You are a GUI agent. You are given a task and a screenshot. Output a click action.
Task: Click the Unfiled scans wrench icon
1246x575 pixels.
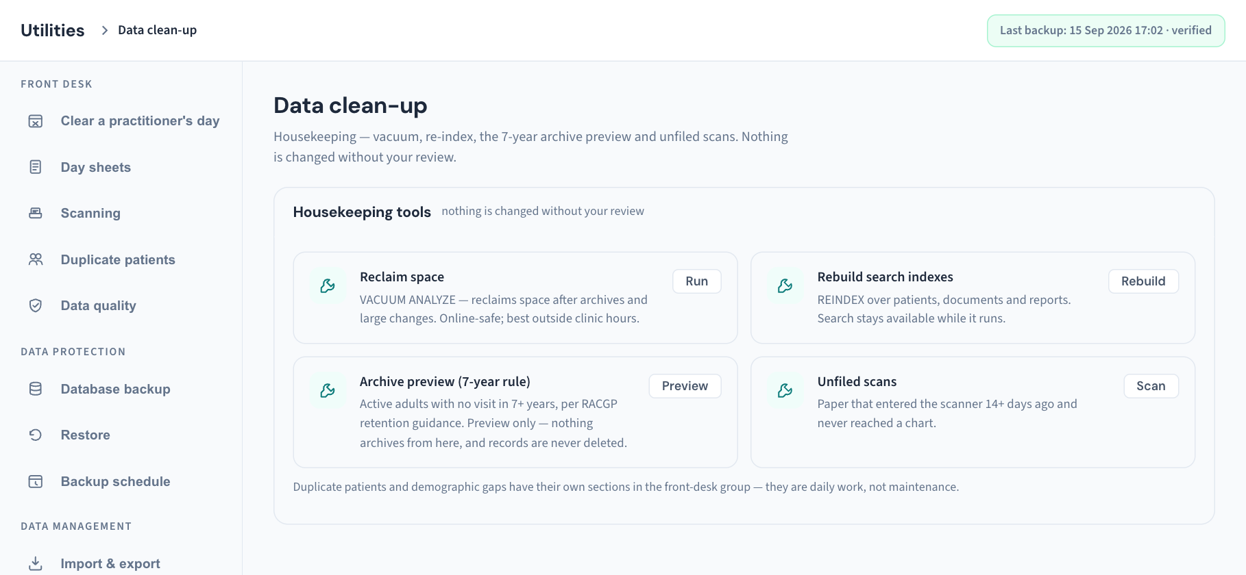pyautogui.click(x=785, y=390)
